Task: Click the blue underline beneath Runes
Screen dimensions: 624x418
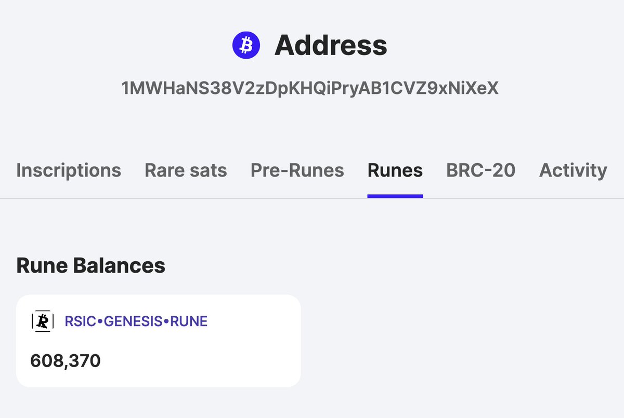Action: click(395, 196)
